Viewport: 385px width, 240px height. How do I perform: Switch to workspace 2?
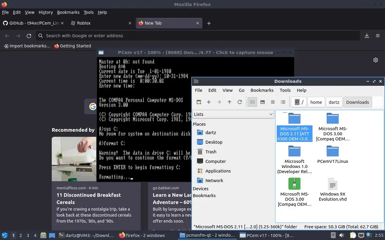[x=21, y=235]
